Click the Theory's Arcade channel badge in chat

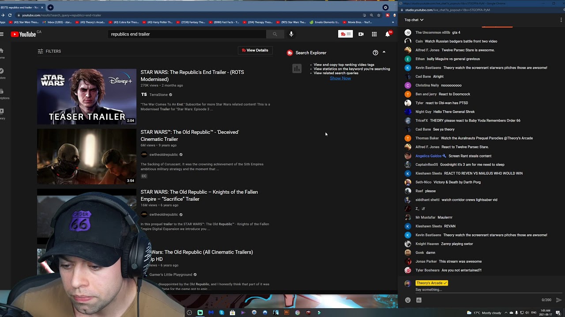coord(431,283)
